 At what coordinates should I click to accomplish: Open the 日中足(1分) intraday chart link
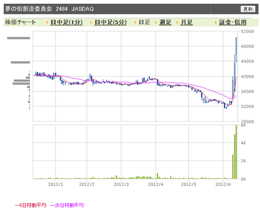[67, 22]
